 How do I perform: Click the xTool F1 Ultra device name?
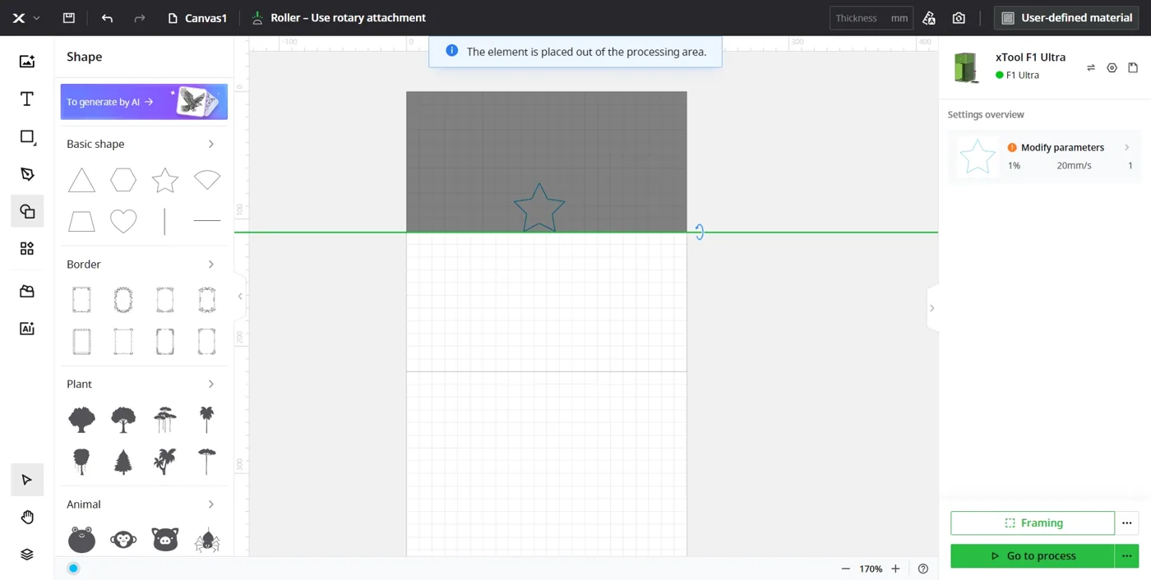tap(1030, 58)
